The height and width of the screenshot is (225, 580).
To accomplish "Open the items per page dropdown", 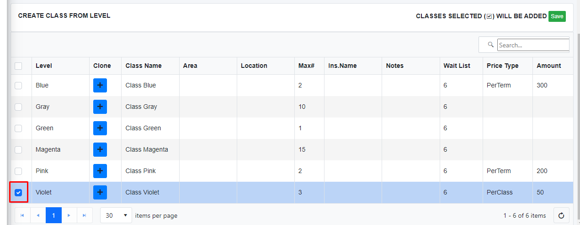I will (x=116, y=215).
